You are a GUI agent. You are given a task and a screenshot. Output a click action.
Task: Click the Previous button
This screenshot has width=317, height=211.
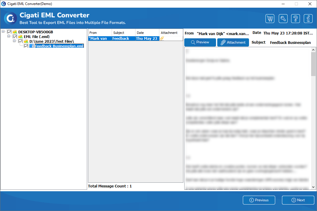click(x=259, y=200)
